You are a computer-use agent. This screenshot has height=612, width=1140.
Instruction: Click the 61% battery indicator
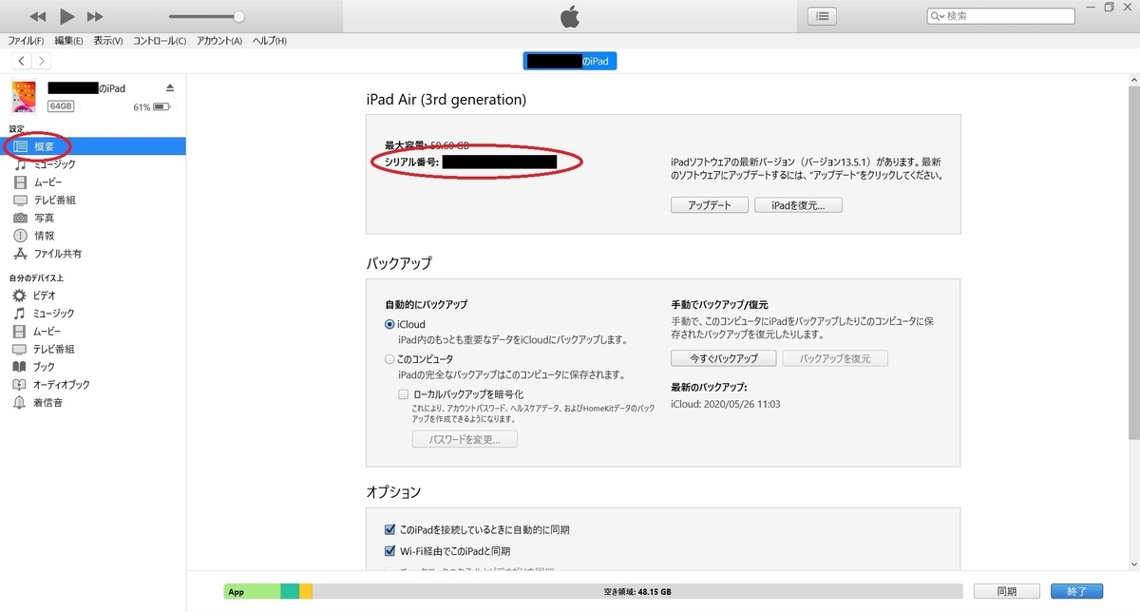click(x=152, y=107)
